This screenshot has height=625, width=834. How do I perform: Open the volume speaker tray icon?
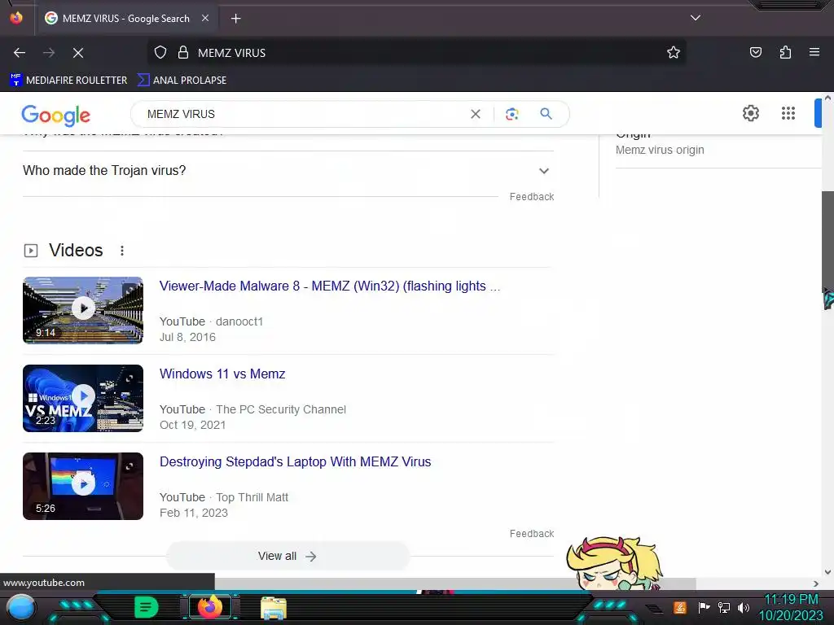tap(743, 607)
